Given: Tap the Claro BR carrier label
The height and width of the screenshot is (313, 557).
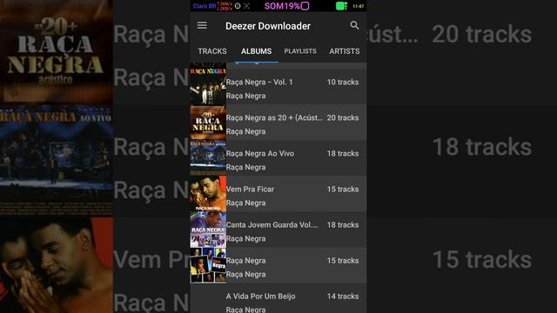Looking at the screenshot, I should point(205,6).
